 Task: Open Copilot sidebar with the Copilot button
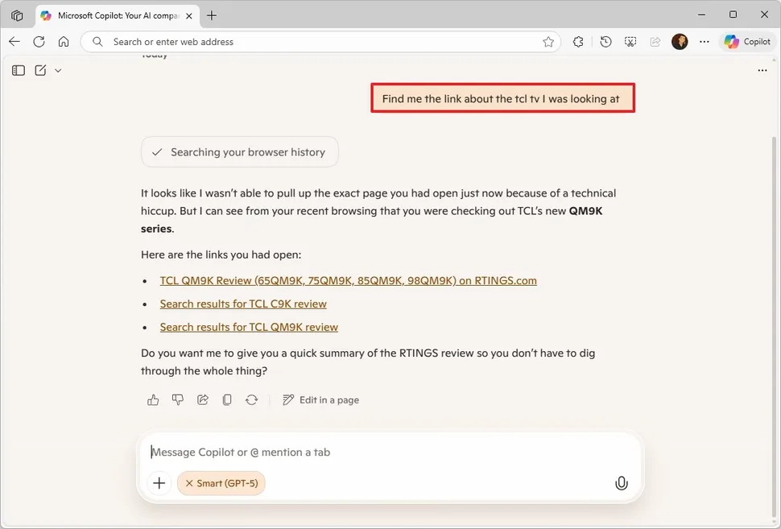tap(747, 41)
